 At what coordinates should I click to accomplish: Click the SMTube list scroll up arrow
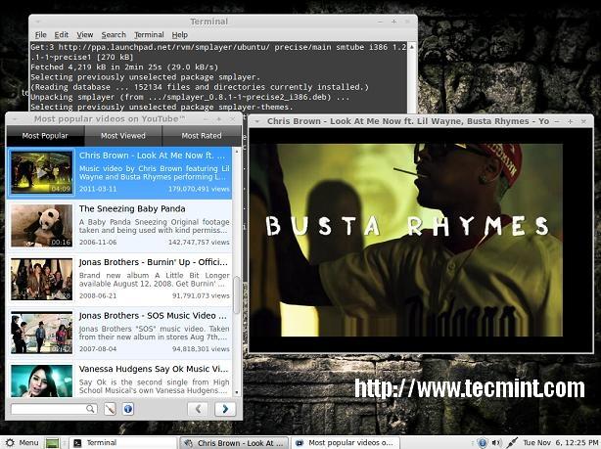(237, 152)
